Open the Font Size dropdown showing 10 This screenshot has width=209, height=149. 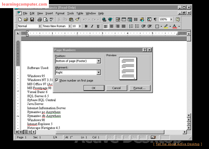click(80, 26)
